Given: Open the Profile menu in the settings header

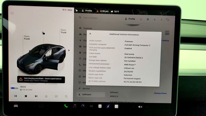Looking at the screenshot, I should coord(130,19).
